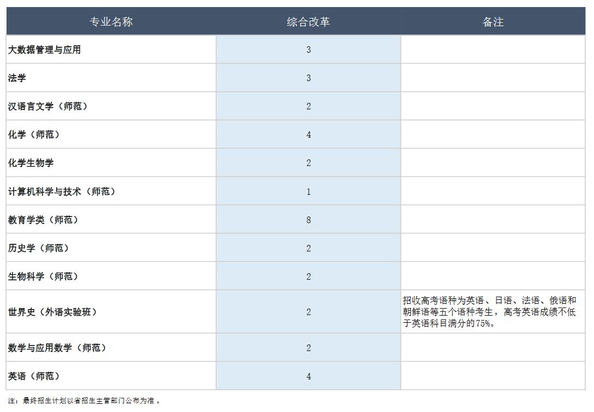Click the value 2 for 生物科学（师范）
Screen dimensions: 594x412
pyautogui.click(x=308, y=276)
